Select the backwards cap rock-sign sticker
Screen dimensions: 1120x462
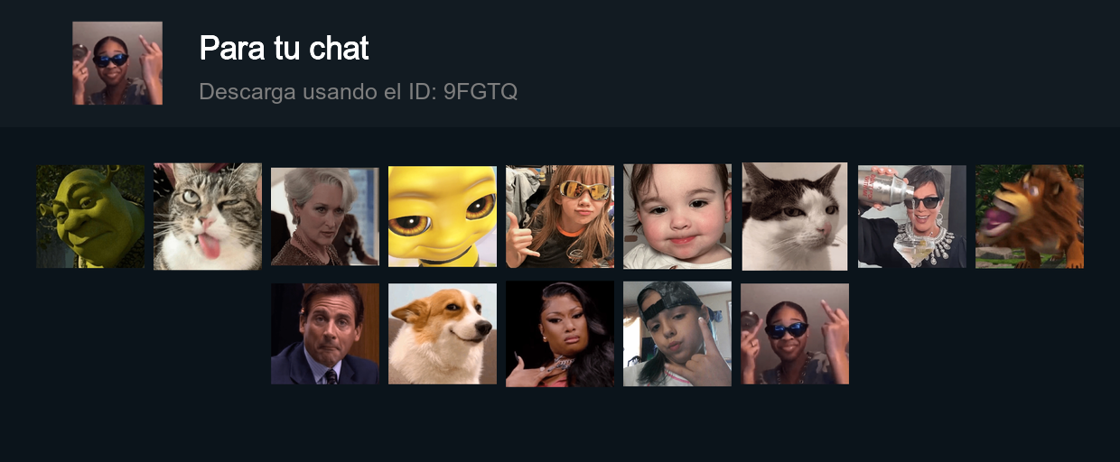tap(677, 334)
